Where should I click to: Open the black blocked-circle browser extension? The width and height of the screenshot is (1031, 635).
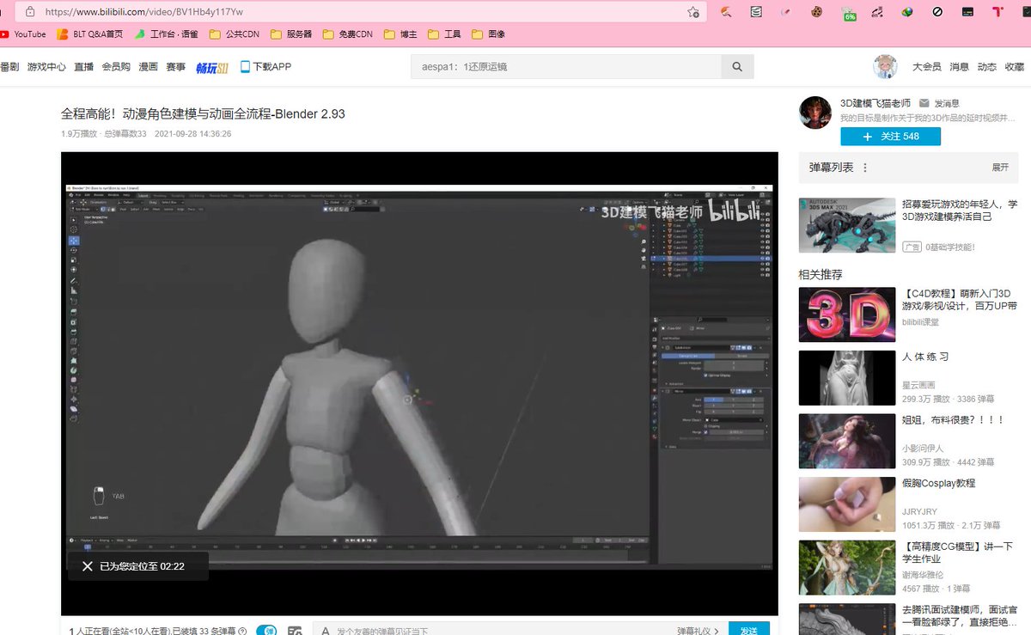pos(937,12)
